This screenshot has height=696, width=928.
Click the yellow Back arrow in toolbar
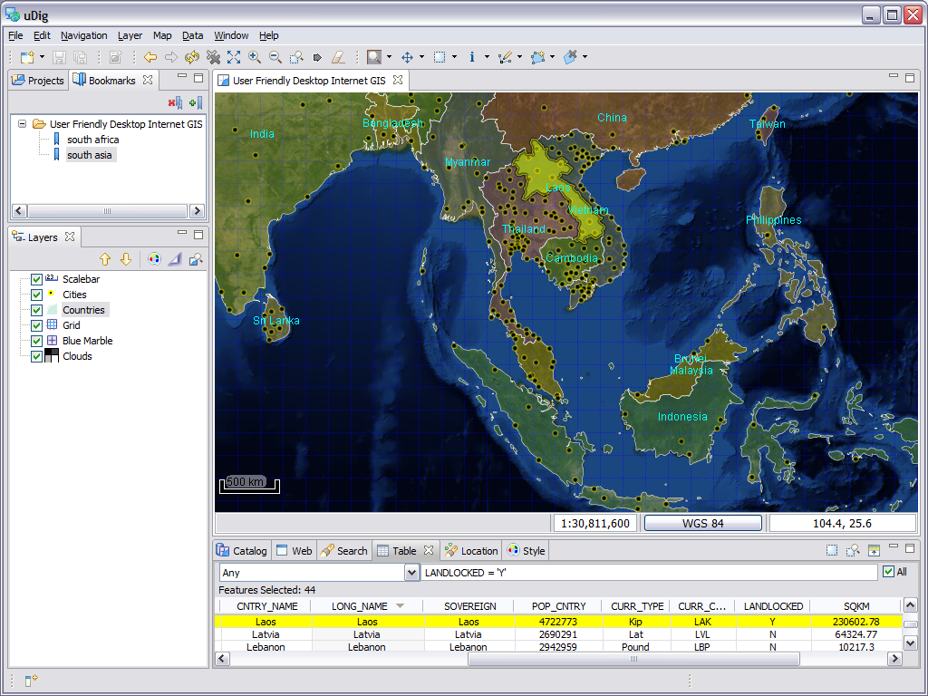click(x=150, y=57)
